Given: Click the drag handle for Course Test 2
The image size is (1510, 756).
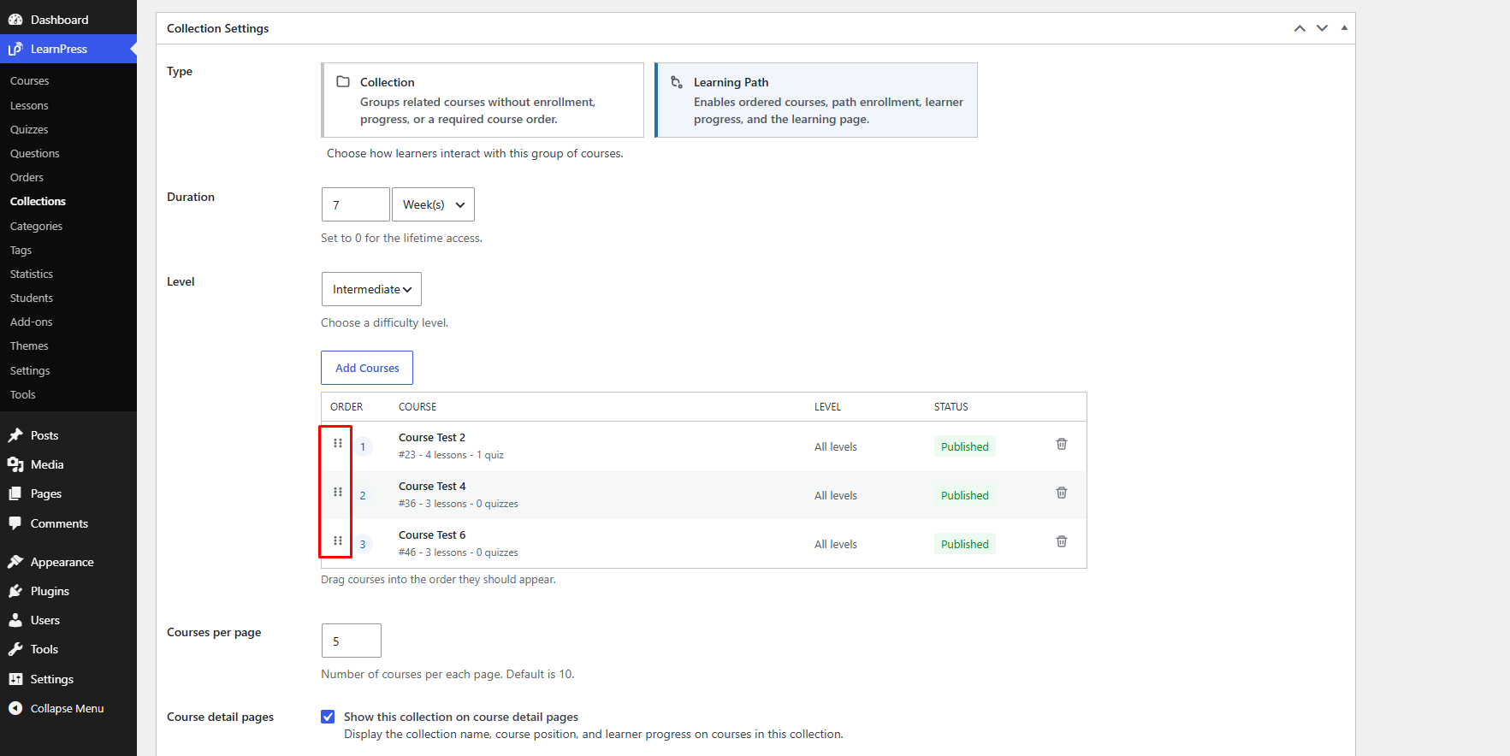Looking at the screenshot, I should [338, 443].
